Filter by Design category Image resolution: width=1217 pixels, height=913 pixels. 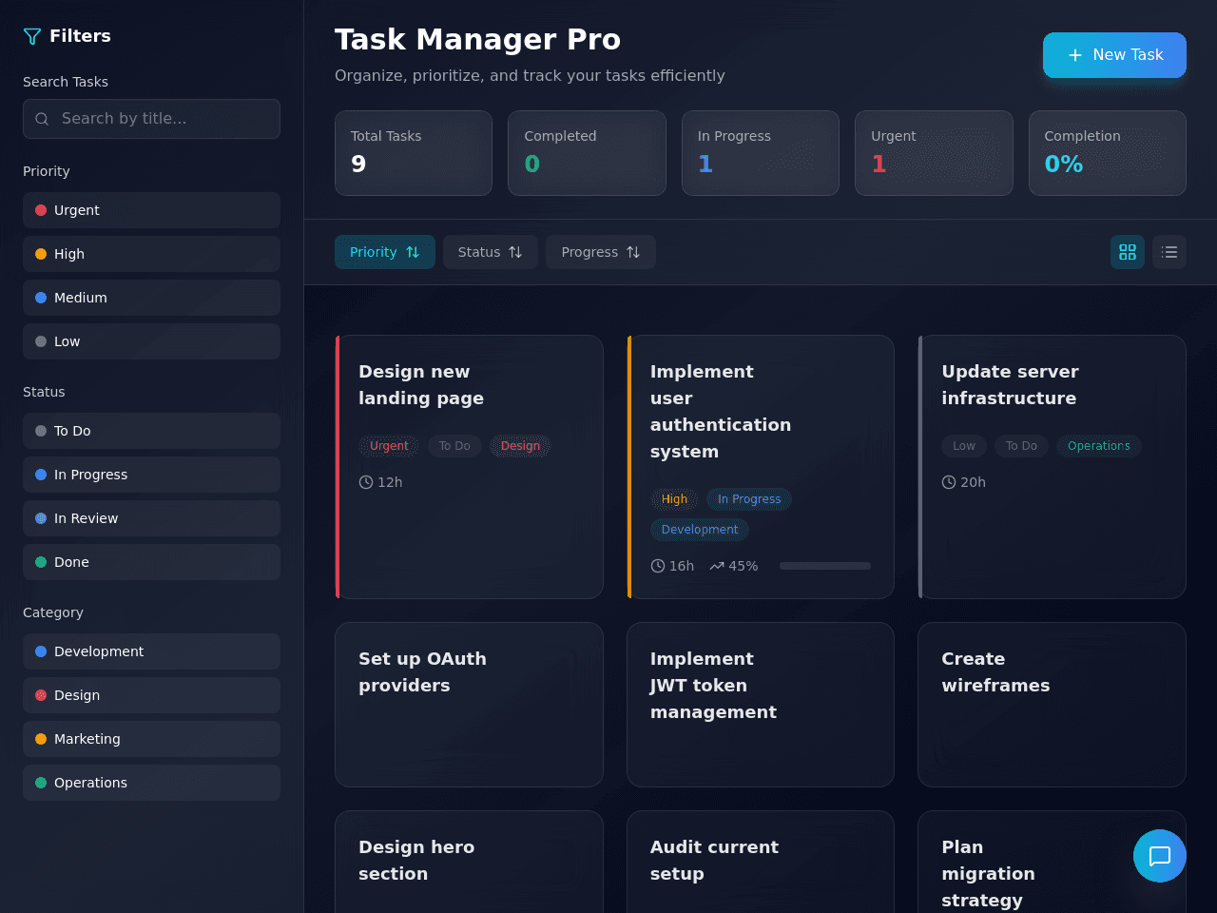click(151, 695)
